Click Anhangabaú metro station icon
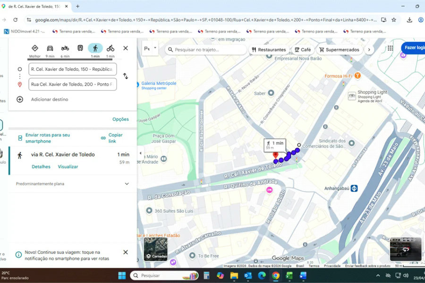425x283 pixels. tap(354, 188)
